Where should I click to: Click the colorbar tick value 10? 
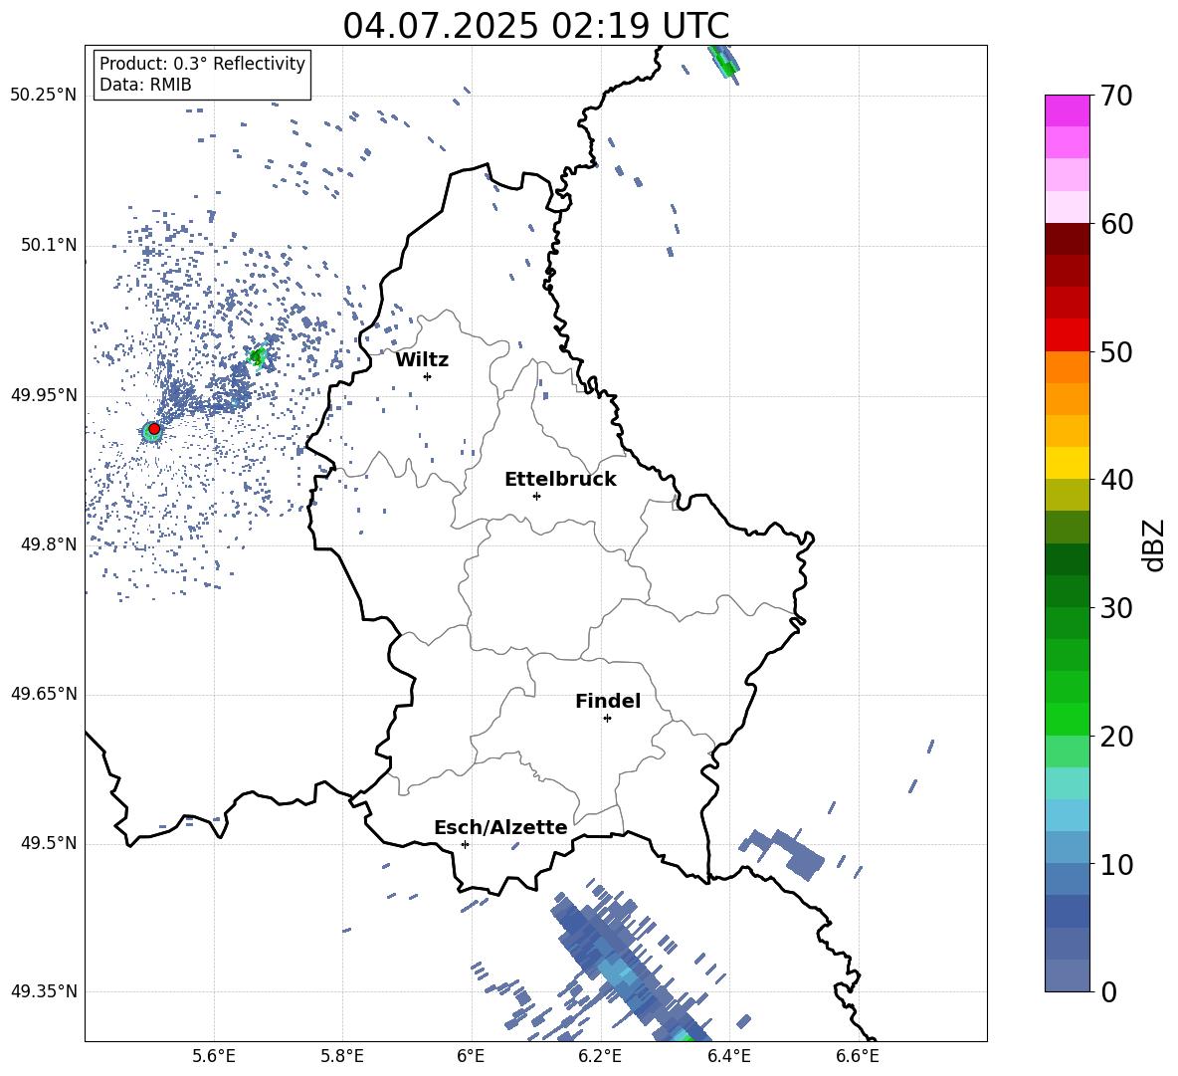point(1116,865)
